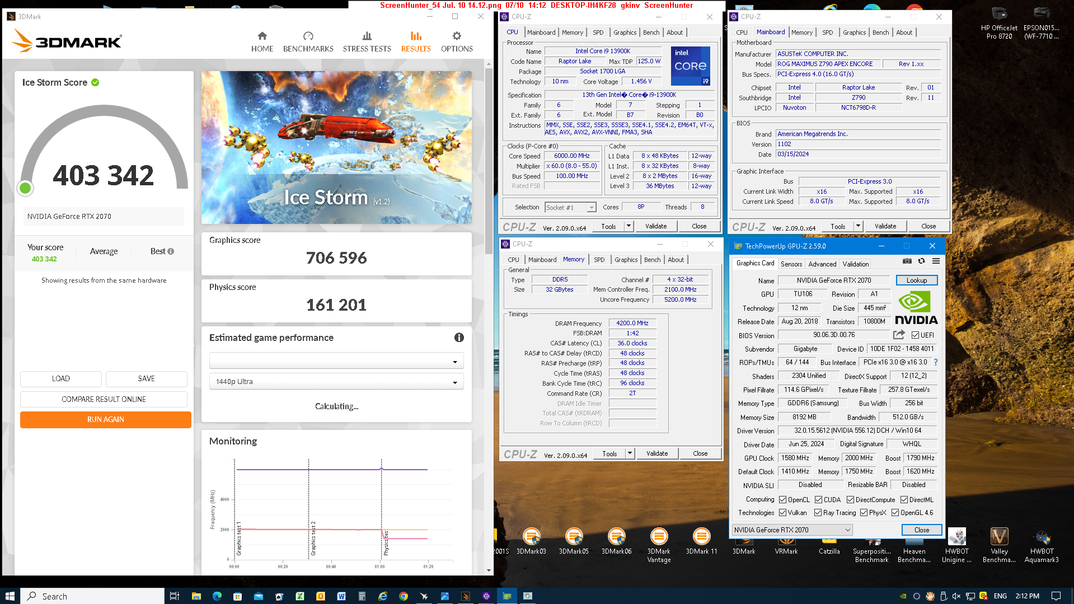This screenshot has width=1074, height=604.
Task: Click the green verified check beside Ice Storm Score
Action: pyautogui.click(x=95, y=82)
